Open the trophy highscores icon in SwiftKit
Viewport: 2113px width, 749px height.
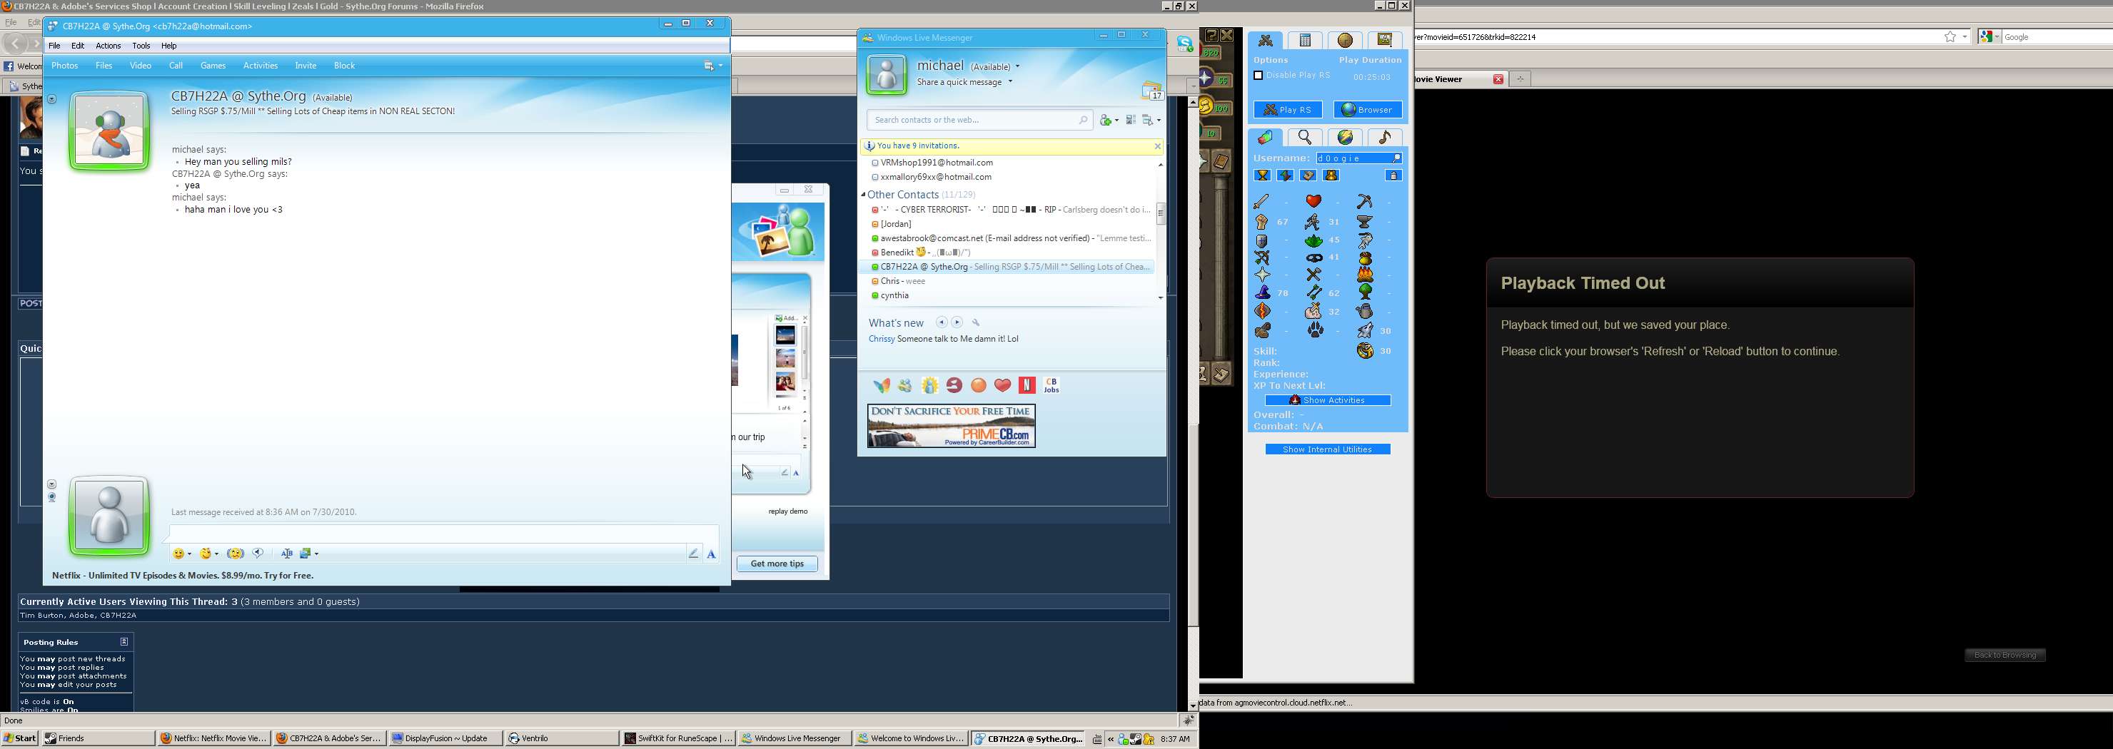point(1264,175)
